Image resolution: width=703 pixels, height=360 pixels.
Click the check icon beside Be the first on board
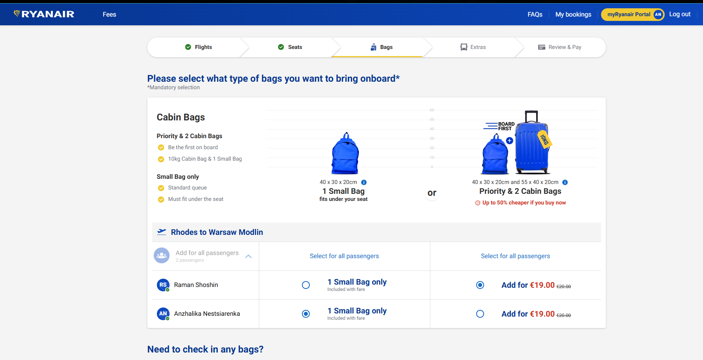tap(161, 148)
